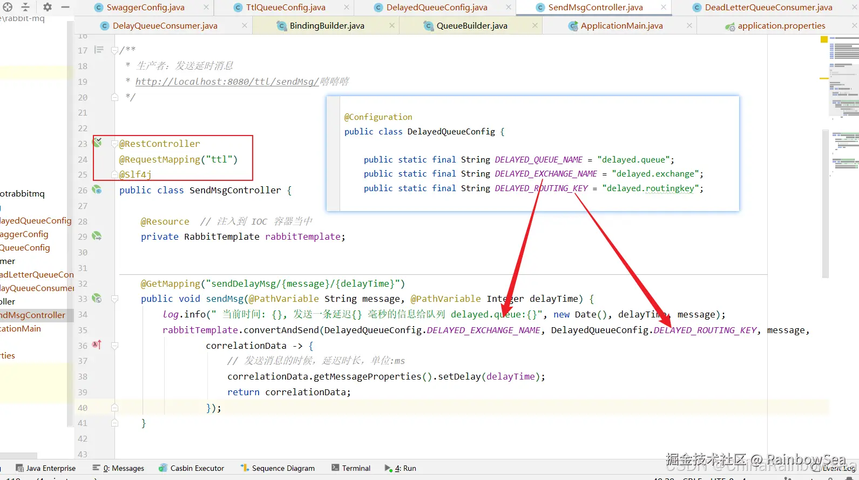Image resolution: width=859 pixels, height=480 pixels.
Task: Close the QueueBuilder.java tab
Action: 535,26
